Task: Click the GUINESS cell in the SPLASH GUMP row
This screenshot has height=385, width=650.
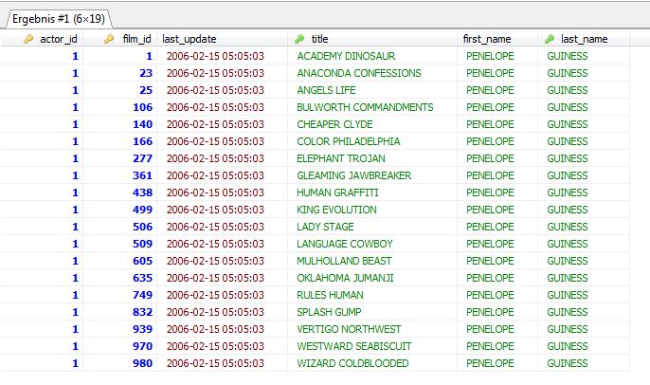Action: pos(568,312)
